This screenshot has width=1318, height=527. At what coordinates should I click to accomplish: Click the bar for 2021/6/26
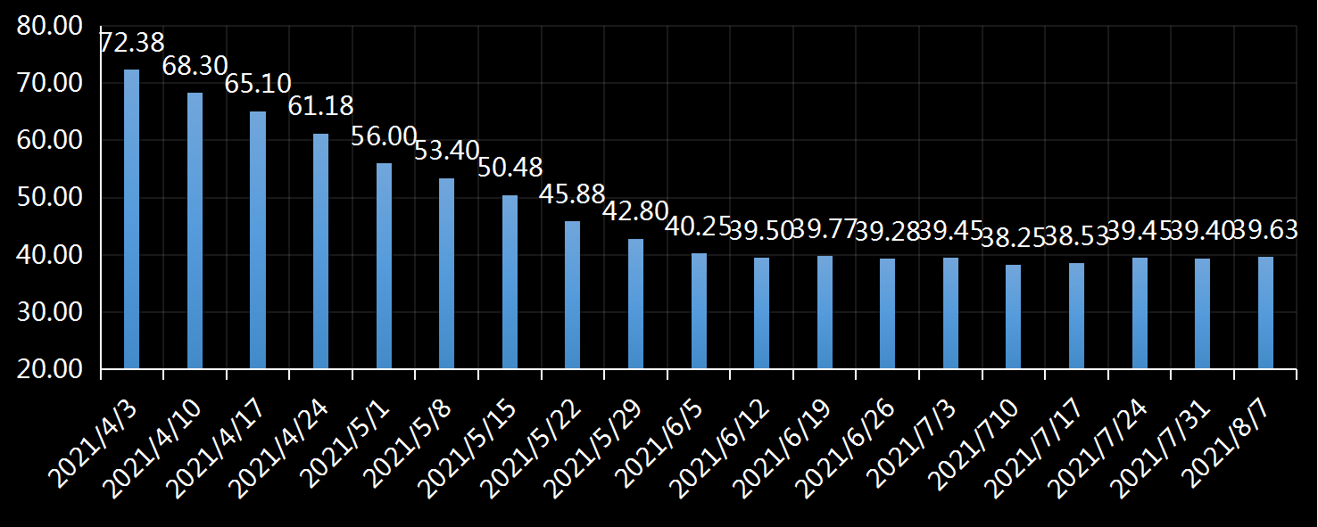(888, 313)
